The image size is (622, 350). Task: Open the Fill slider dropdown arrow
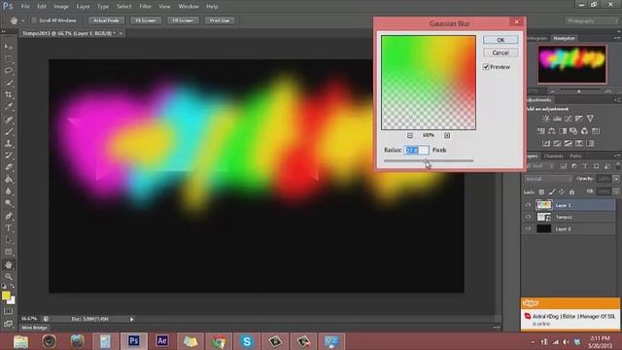coord(616,192)
